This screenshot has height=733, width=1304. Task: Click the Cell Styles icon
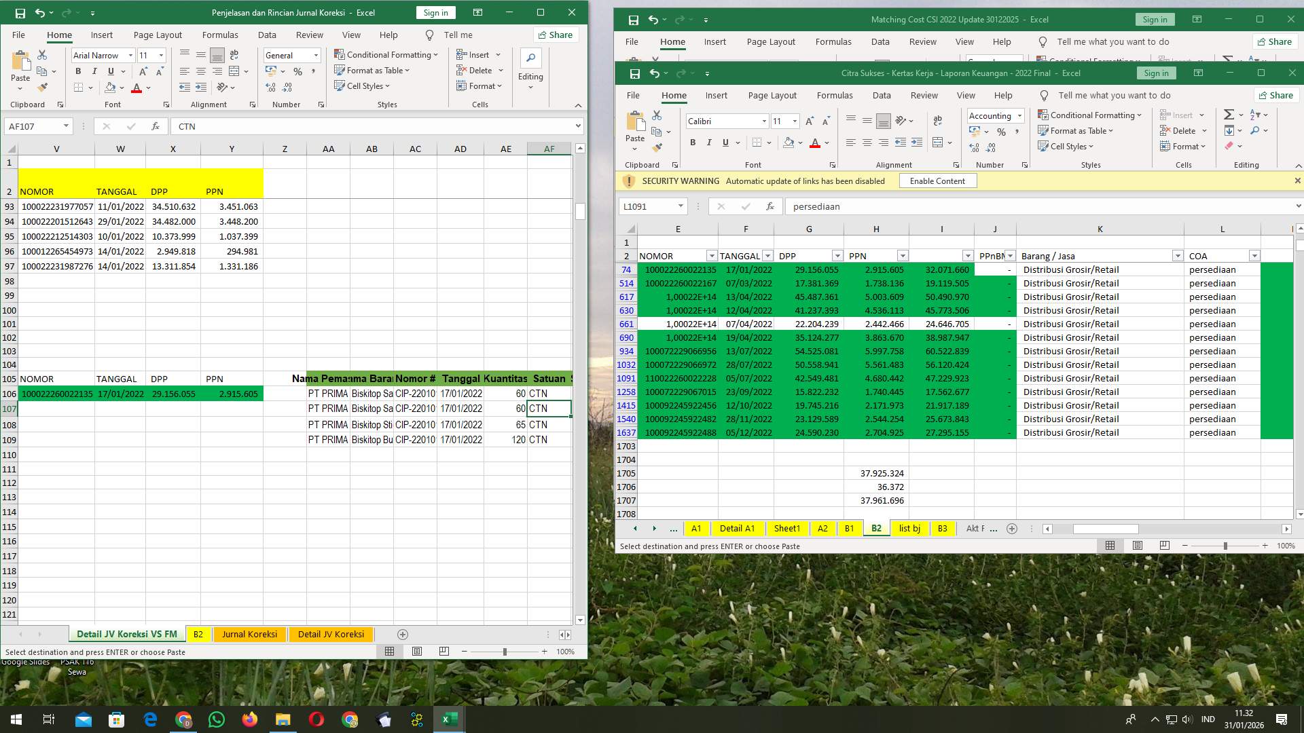point(1066,146)
